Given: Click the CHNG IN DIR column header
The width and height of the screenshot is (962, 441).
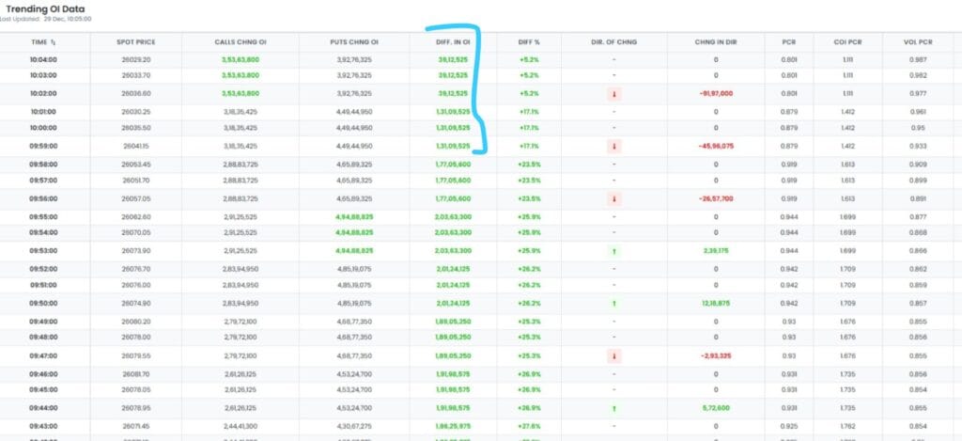Looking at the screenshot, I should (716, 42).
